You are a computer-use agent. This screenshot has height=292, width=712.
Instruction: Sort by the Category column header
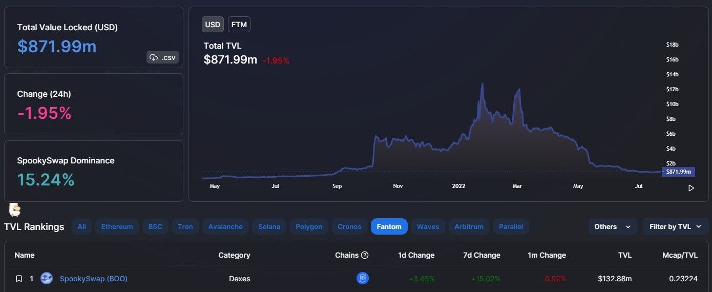(234, 255)
